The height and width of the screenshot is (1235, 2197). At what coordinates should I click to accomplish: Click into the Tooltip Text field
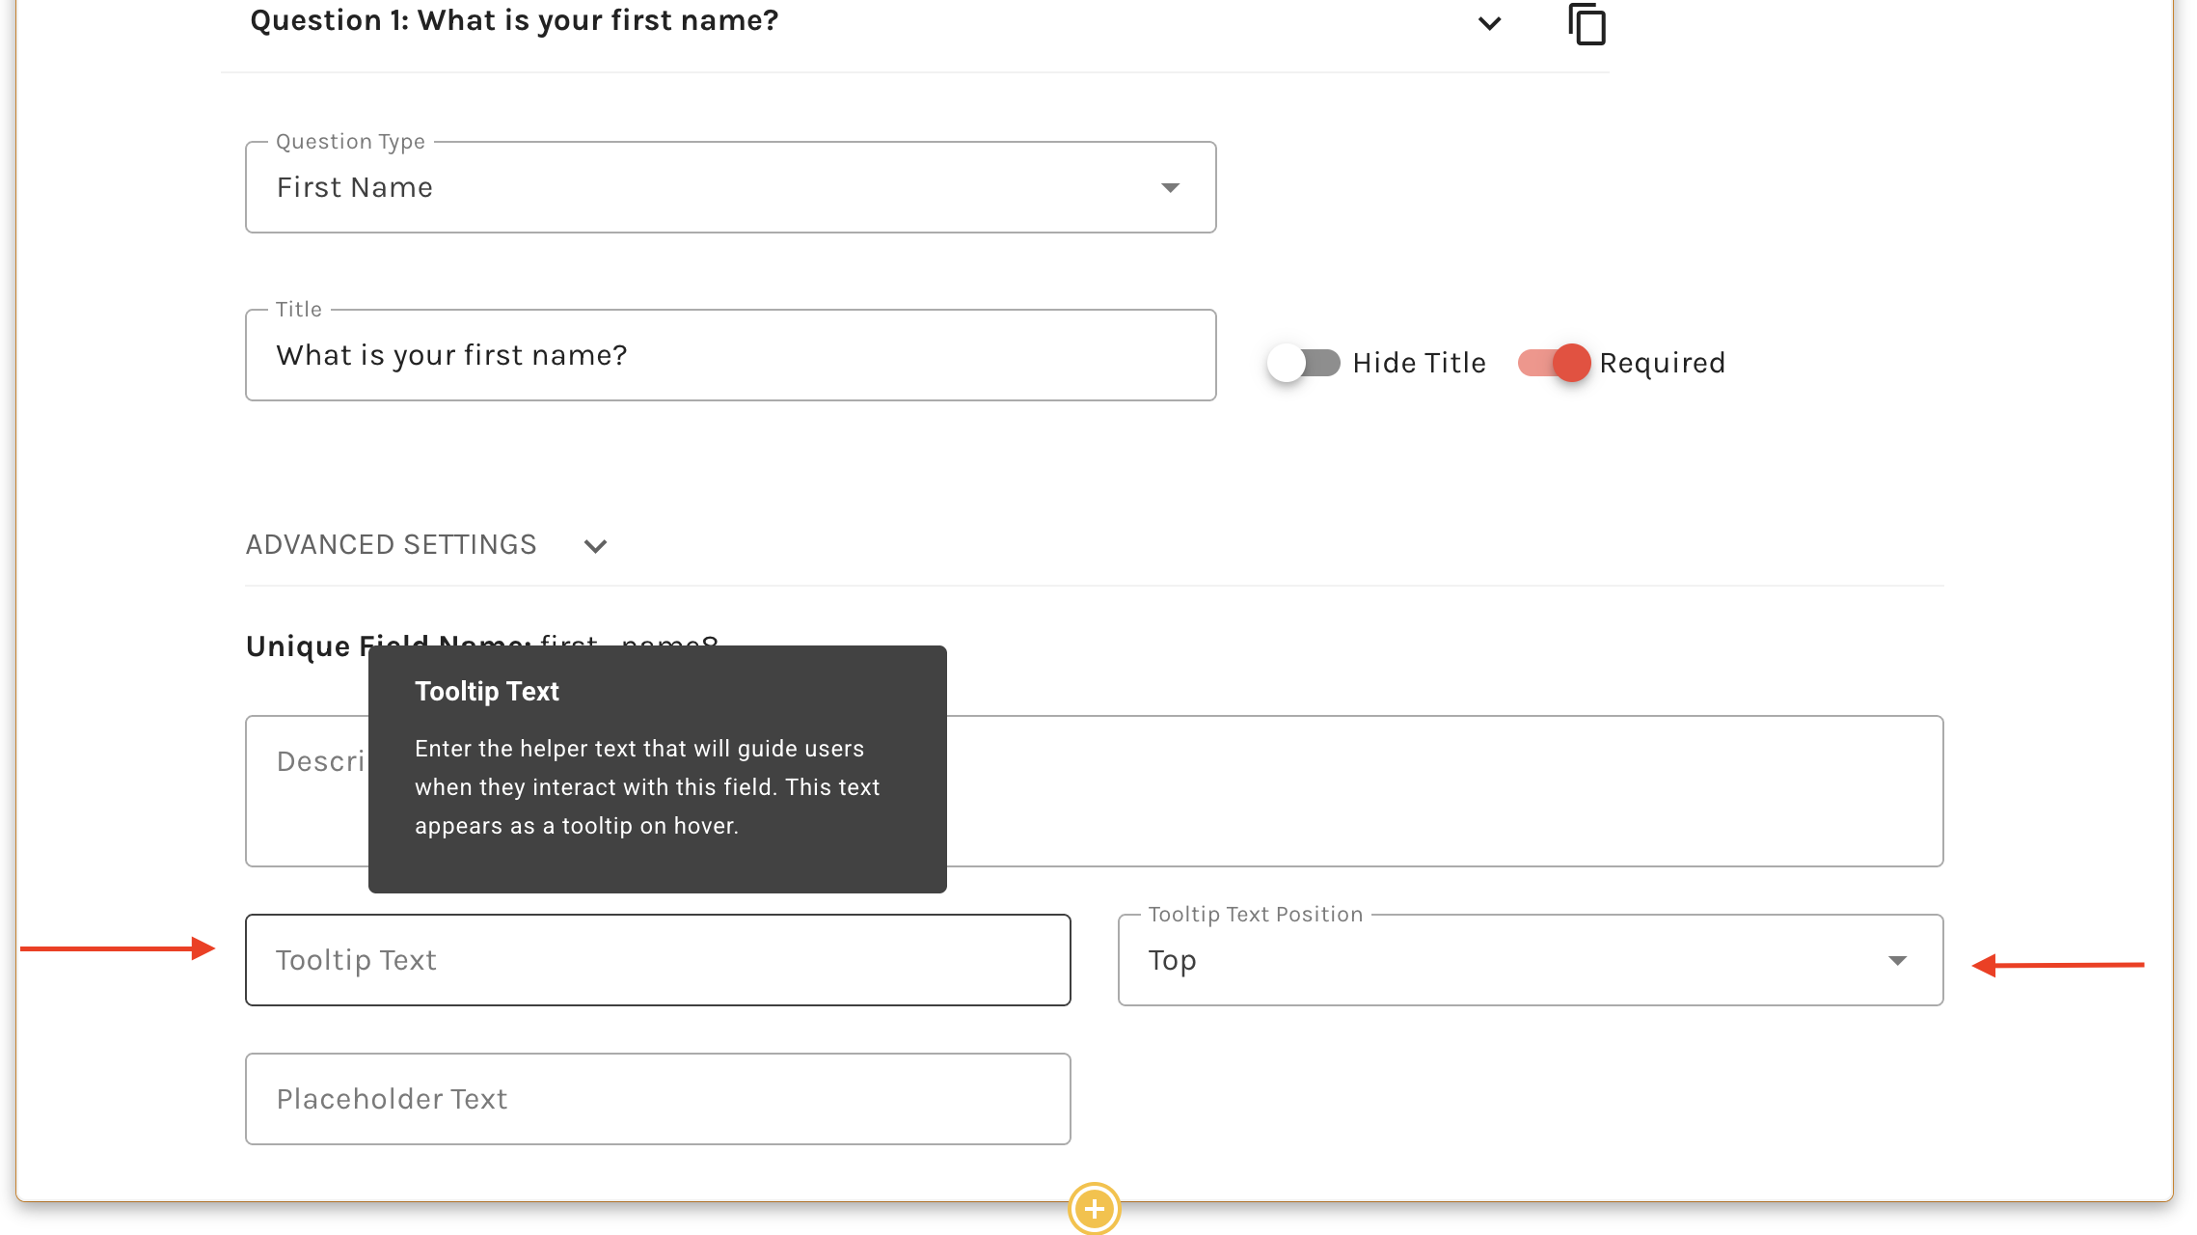[658, 960]
